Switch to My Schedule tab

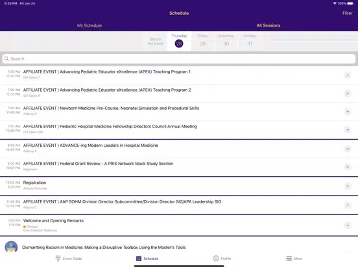tap(89, 25)
